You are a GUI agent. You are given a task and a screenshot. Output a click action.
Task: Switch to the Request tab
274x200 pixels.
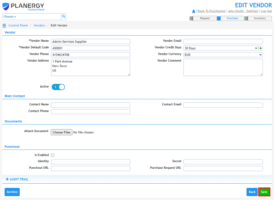pos(205,18)
